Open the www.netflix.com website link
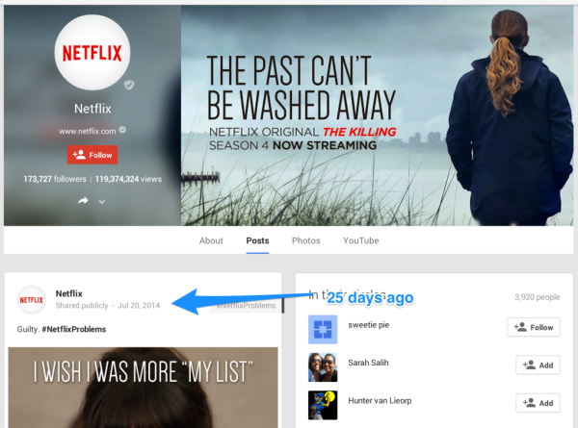 pyautogui.click(x=88, y=131)
